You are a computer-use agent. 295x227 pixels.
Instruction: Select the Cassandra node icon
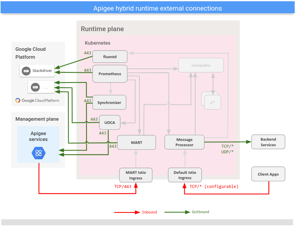pyautogui.click(x=201, y=65)
